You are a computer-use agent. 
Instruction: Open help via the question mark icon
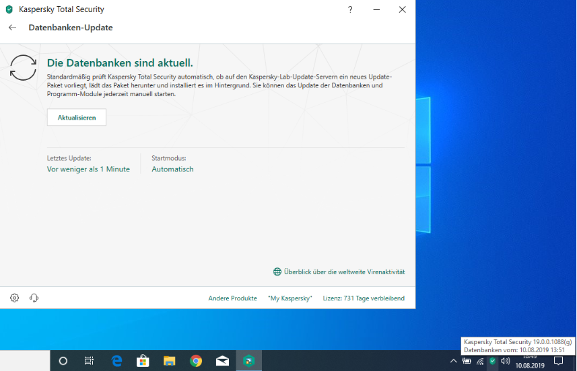pyautogui.click(x=350, y=9)
